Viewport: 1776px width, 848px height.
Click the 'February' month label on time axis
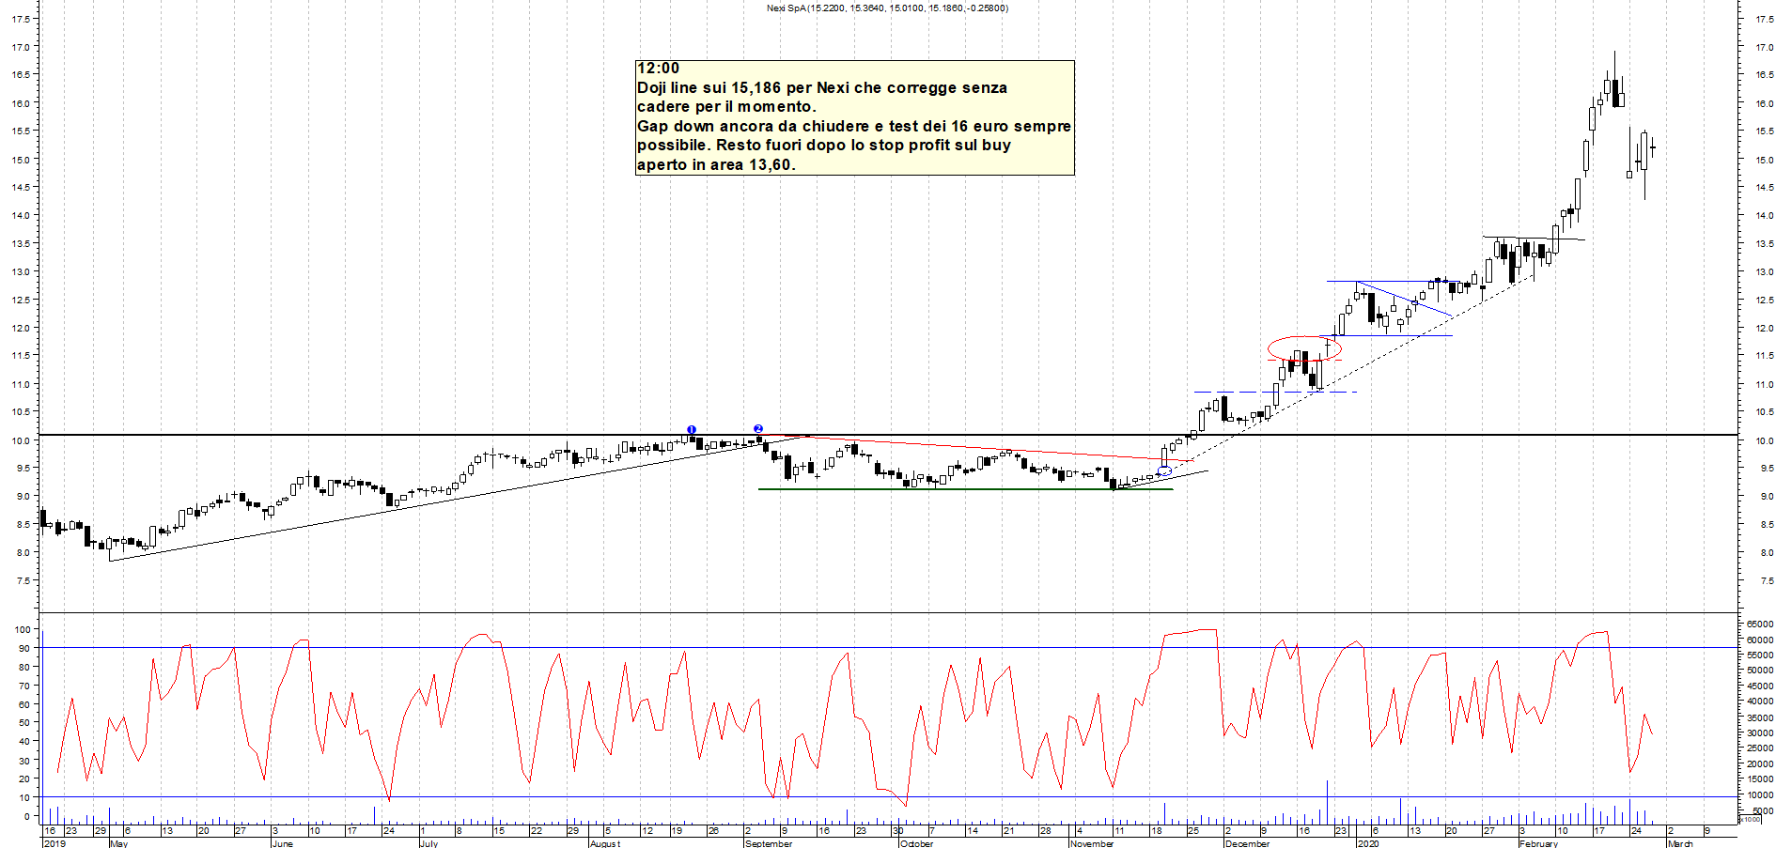click(x=1538, y=843)
